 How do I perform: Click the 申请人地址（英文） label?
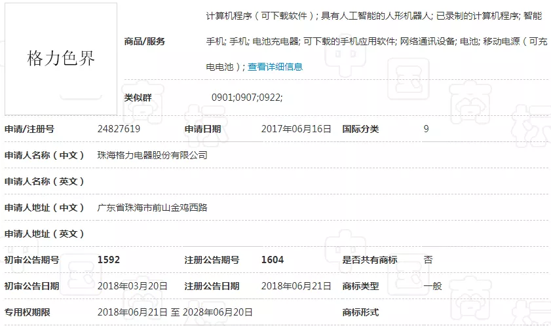click(45, 234)
